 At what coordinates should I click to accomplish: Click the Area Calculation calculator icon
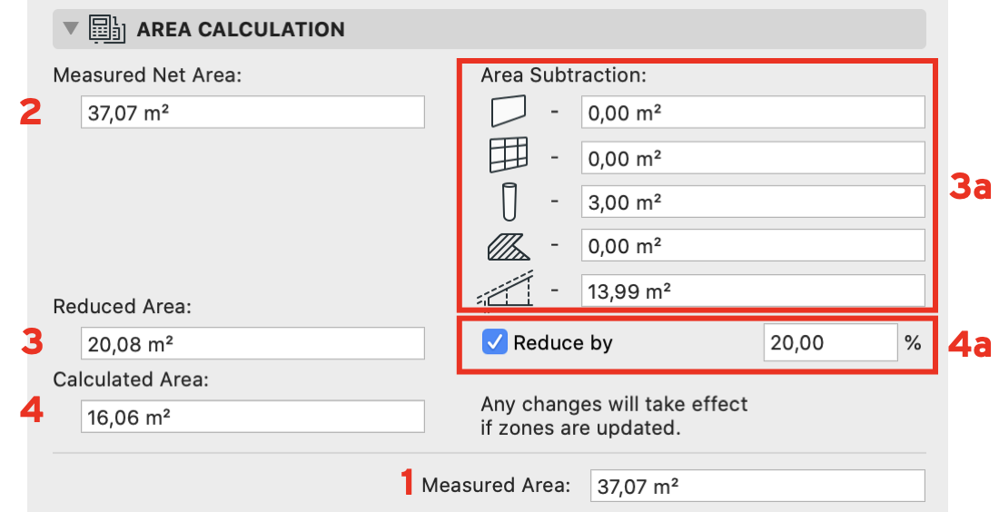[x=106, y=29]
